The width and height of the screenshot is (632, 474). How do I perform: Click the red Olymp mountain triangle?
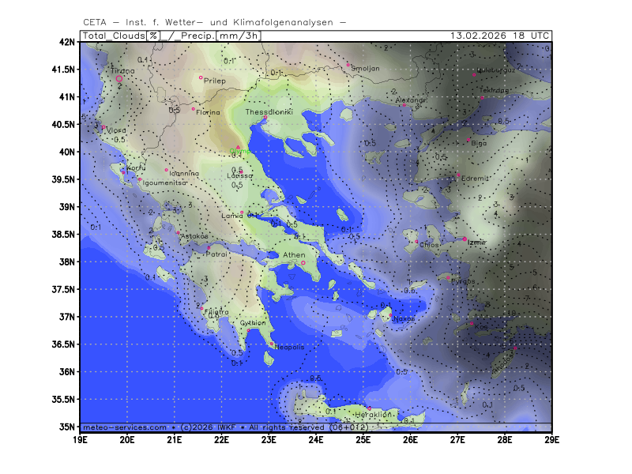coord(238,146)
